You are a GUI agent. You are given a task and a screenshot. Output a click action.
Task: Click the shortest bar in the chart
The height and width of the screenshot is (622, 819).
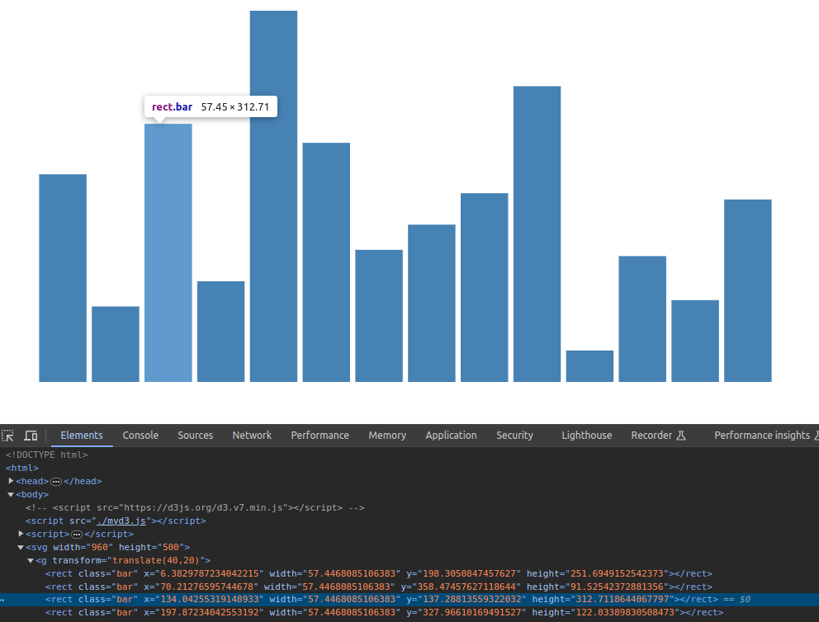click(x=589, y=366)
